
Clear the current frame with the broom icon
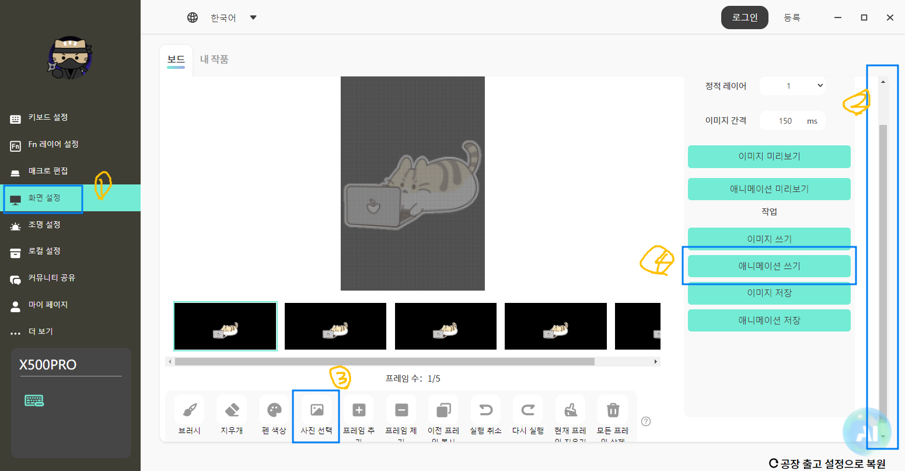coord(571,410)
